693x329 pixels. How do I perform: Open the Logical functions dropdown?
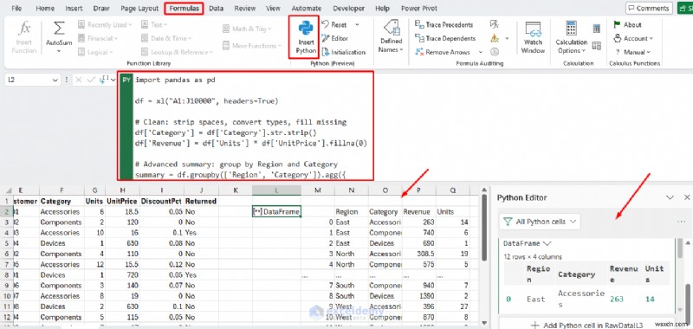click(x=95, y=52)
